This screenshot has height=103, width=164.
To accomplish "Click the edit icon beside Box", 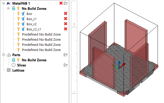I will tap(23, 14).
